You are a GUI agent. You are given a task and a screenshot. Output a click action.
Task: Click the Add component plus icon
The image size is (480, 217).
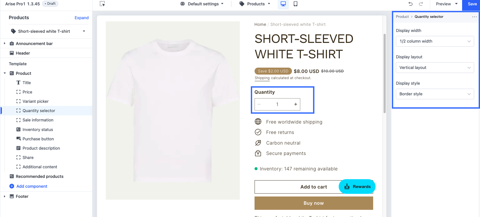pyautogui.click(x=12, y=186)
